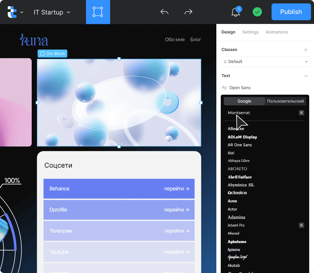The height and width of the screenshot is (273, 314).
Task: Switch font source to Google
Action: click(244, 101)
